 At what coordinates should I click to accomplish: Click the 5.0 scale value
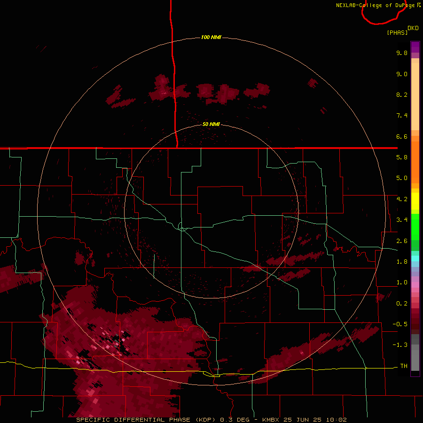coord(402,178)
